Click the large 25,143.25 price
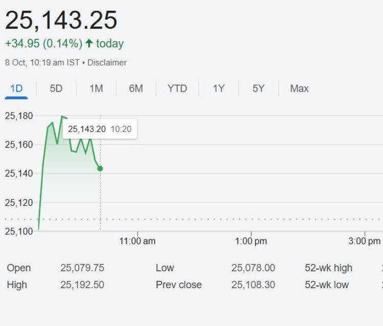383x326 pixels. point(61,20)
